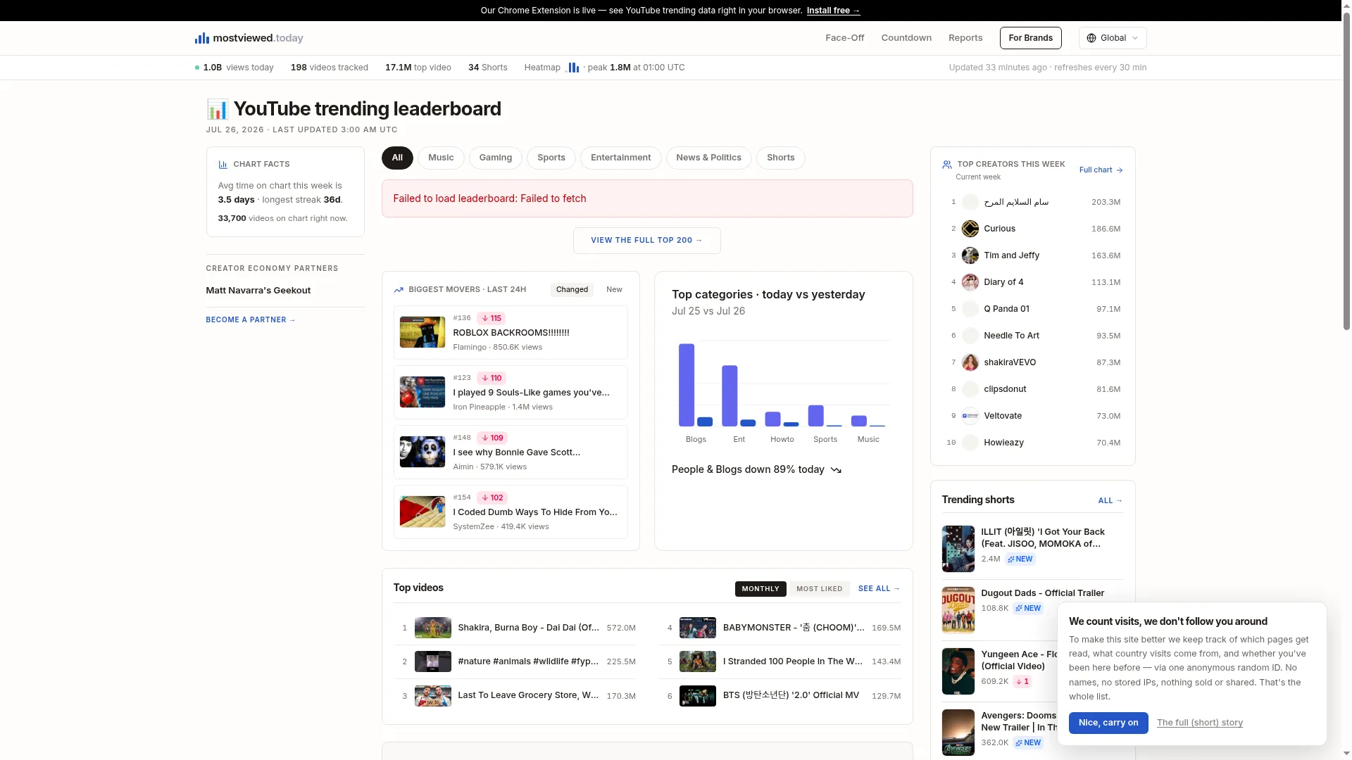Click the leaderboard chart emoji in the heading
1352x760 pixels.
[218, 109]
